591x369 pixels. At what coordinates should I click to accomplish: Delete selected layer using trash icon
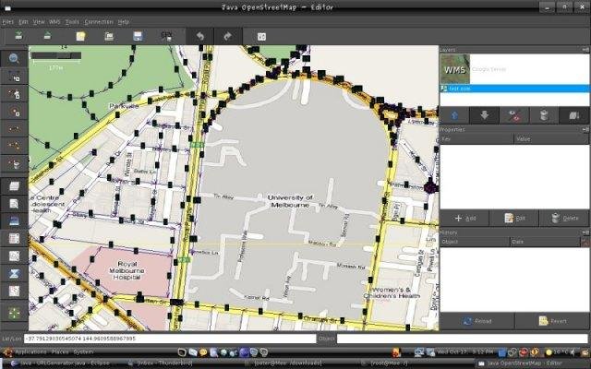tap(544, 115)
